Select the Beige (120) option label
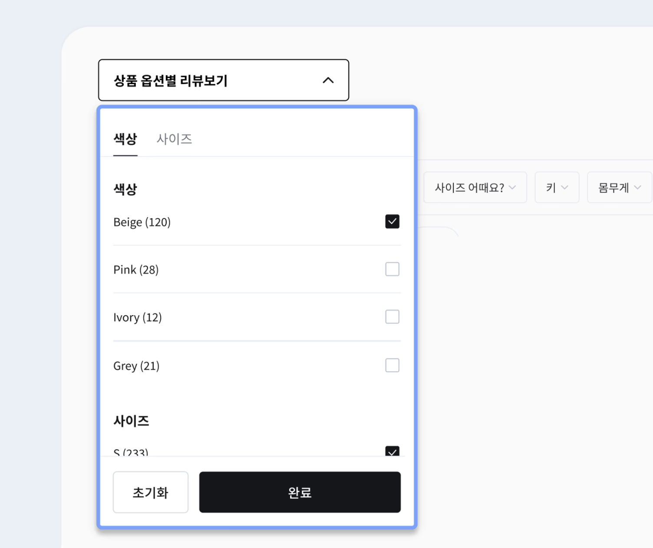This screenshot has height=548, width=653. click(x=142, y=222)
